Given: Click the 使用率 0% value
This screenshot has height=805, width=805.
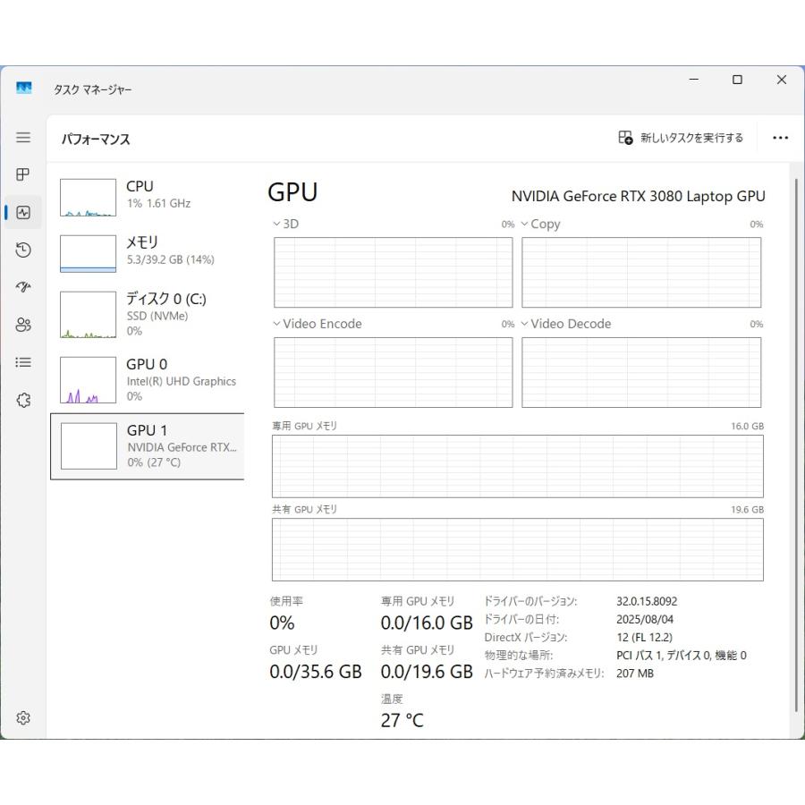Looking at the screenshot, I should (x=282, y=623).
